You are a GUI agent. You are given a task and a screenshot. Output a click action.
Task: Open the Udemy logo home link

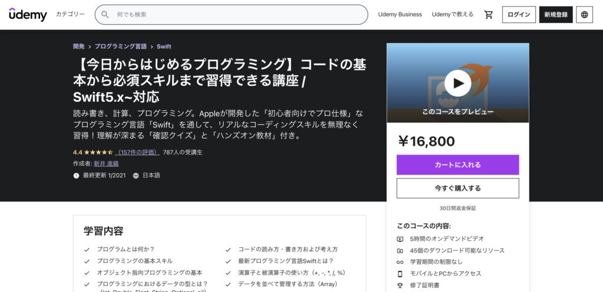pyautogui.click(x=28, y=15)
